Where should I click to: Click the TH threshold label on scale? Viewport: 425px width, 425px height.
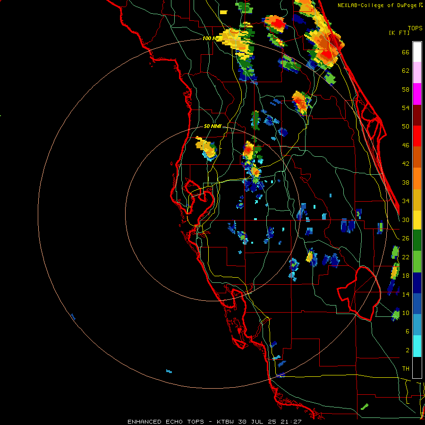[406, 369]
